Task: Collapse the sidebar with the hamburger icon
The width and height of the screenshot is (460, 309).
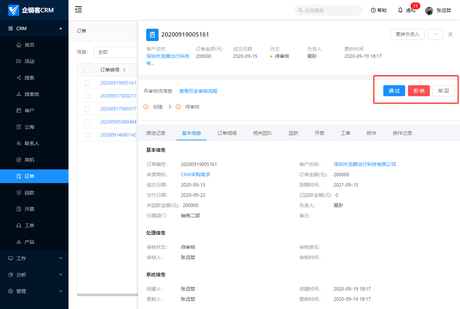Action: 78,10
